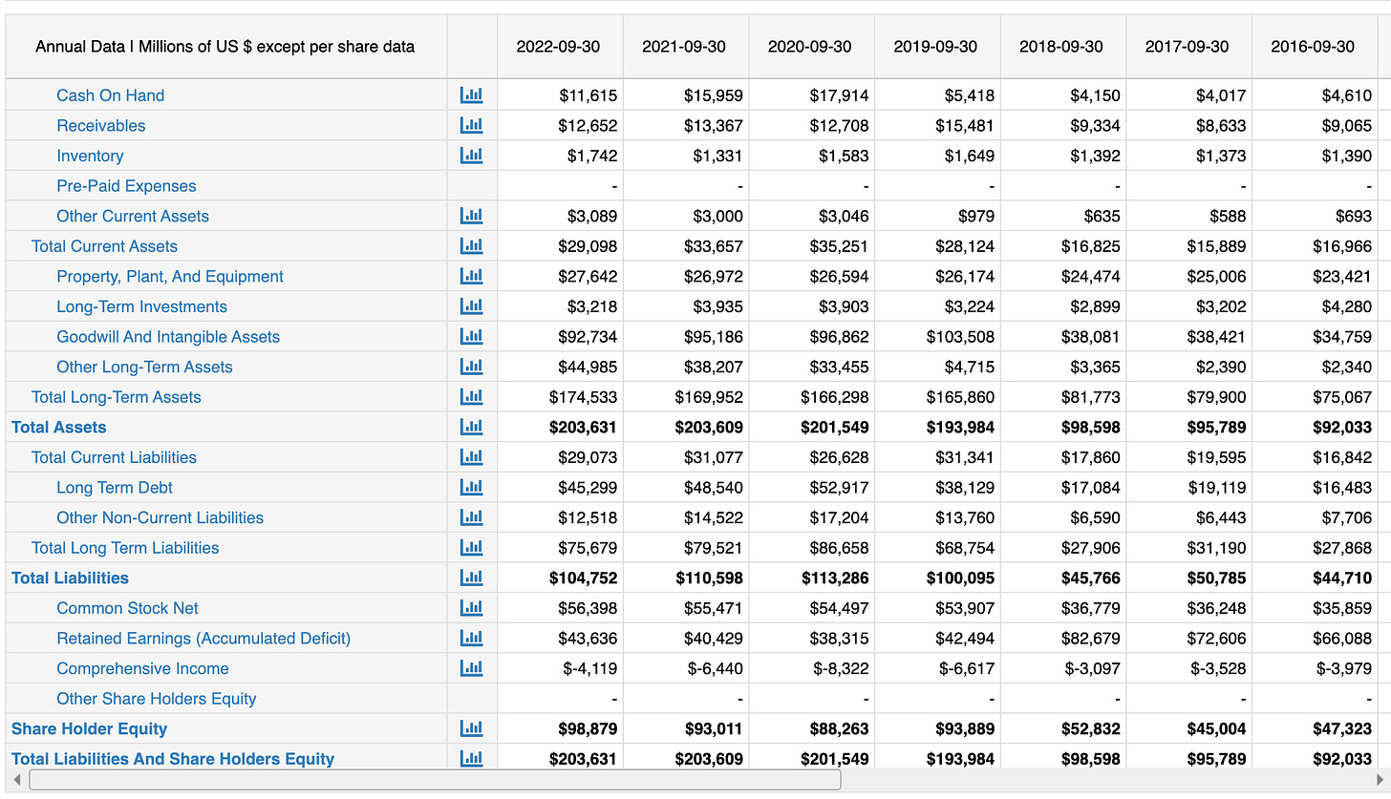Screen dimensions: 1391x799
Task: Click the 2019-09-30 column header
Action: pos(938,46)
